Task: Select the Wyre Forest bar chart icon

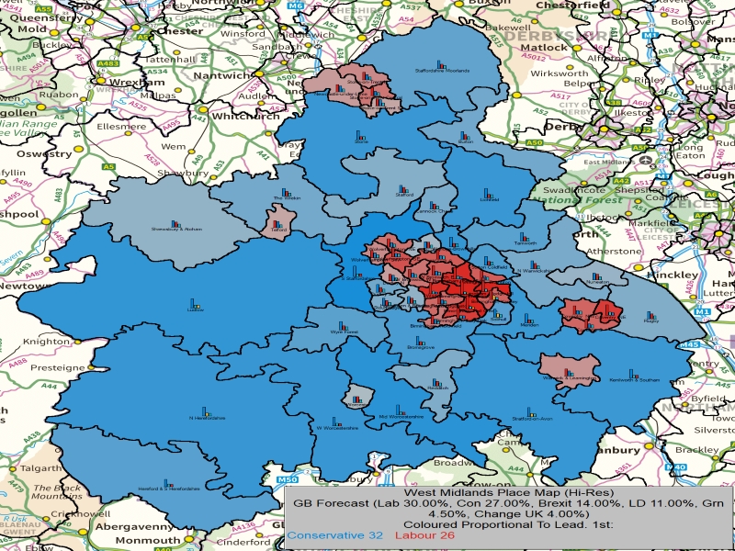Action: [344, 326]
